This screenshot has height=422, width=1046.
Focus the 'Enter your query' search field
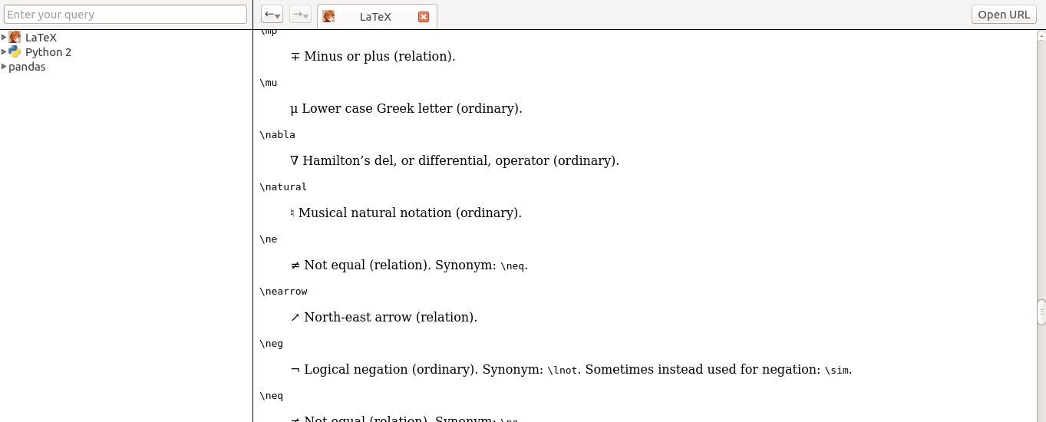click(x=126, y=15)
